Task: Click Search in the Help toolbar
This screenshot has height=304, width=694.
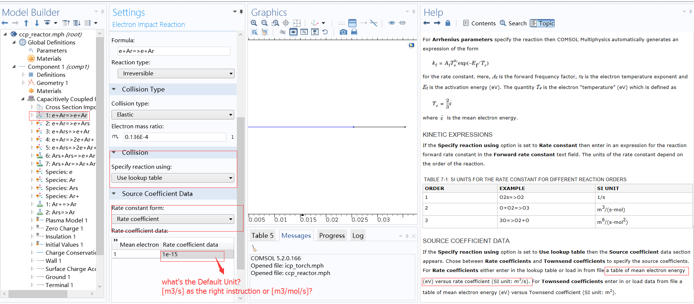Action: tap(513, 24)
